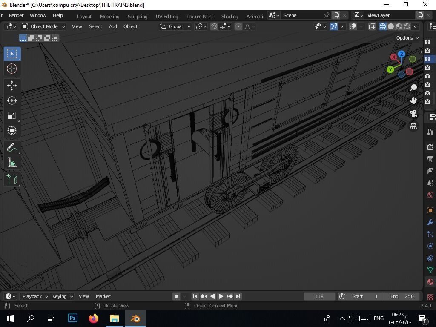436x327 pixels.
Task: Set selection mode to Intersect
Action: (x=55, y=38)
